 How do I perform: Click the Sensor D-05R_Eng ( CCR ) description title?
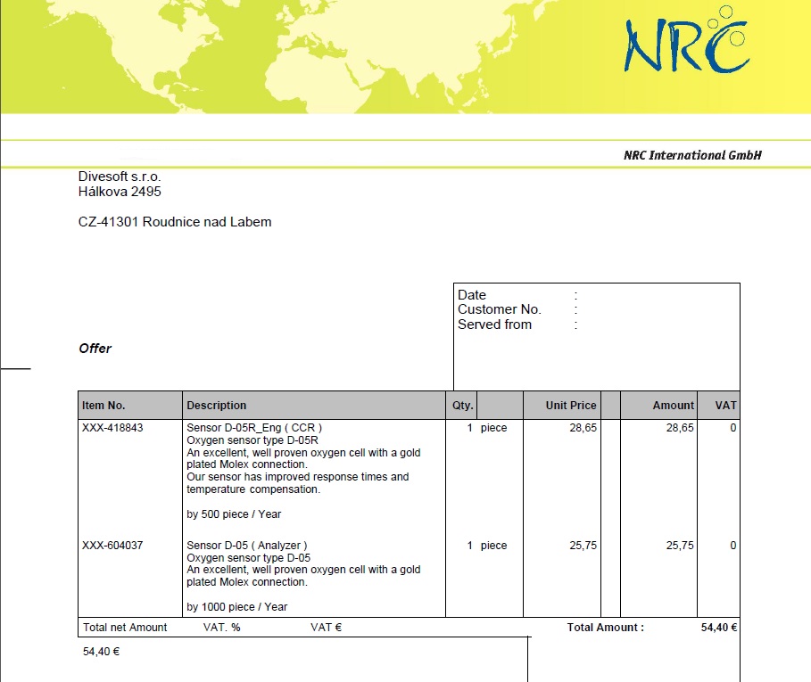(x=254, y=428)
